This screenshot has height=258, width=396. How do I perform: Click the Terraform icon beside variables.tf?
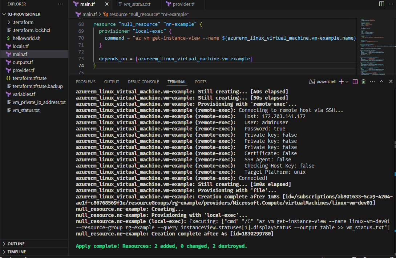point(9,94)
